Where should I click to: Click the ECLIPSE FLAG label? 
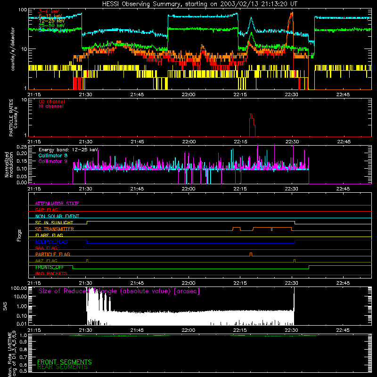[x=51, y=242]
